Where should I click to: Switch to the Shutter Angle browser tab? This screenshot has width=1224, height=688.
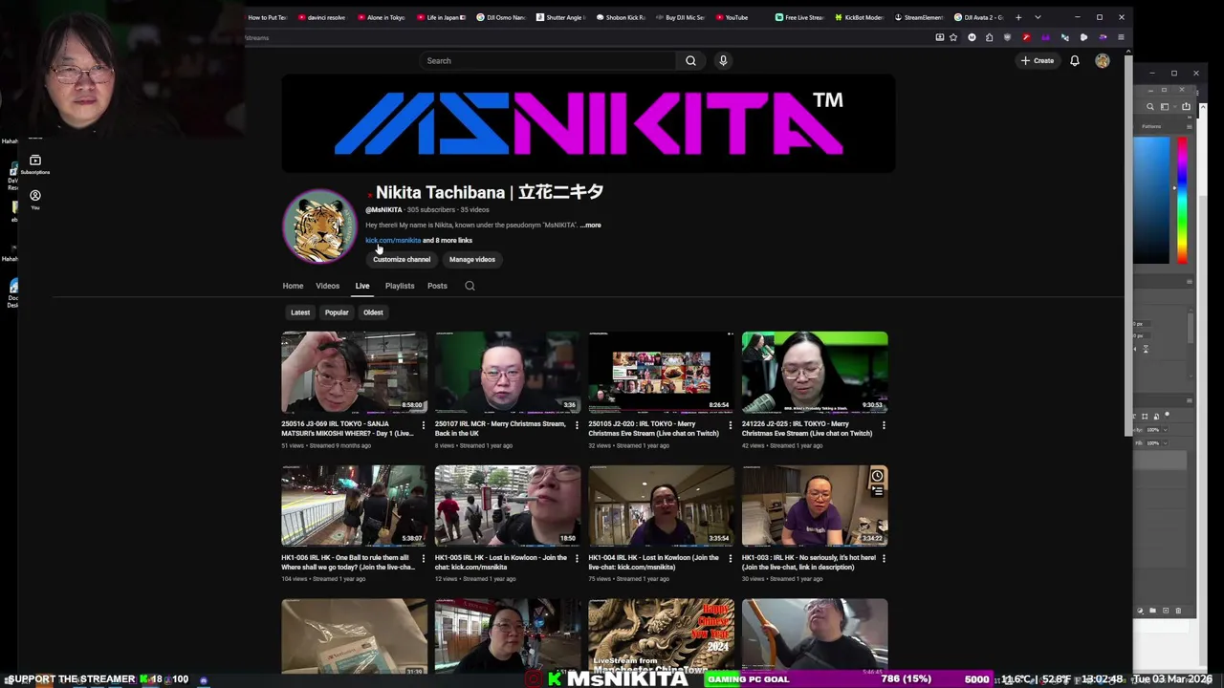coord(560,17)
